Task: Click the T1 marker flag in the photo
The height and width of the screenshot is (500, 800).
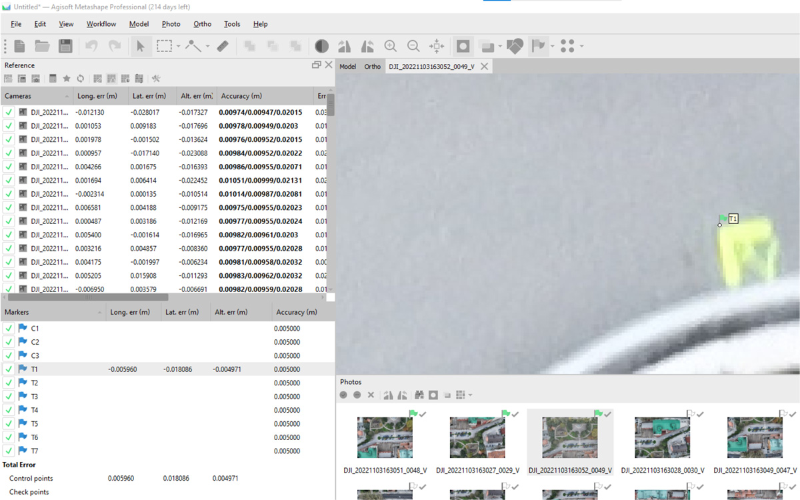Action: tap(723, 219)
